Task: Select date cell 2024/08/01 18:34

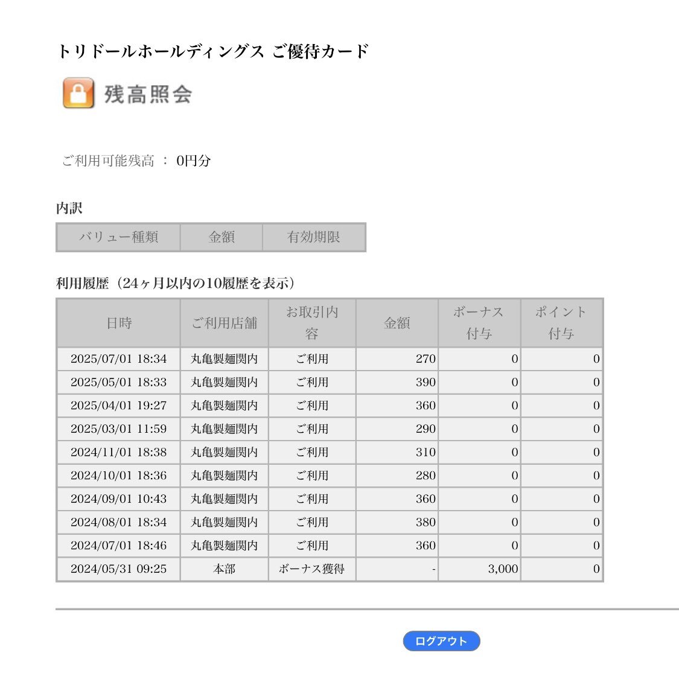Action: coord(119,523)
